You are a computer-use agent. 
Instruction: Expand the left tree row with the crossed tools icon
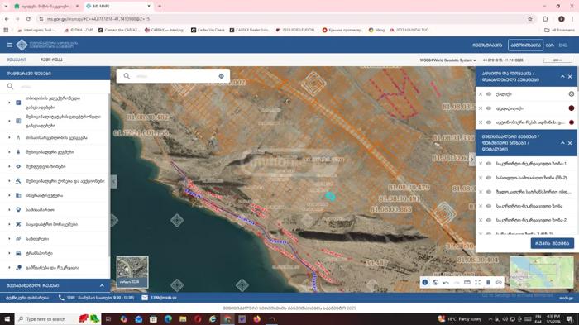pos(9,224)
